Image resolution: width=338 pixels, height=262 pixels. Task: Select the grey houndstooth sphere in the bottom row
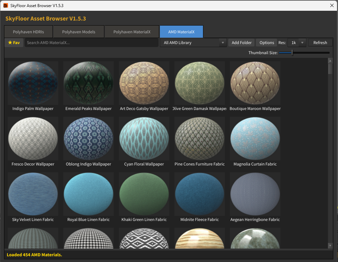coord(33,238)
